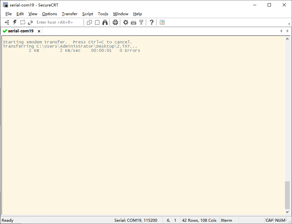Close the serial-com19 tab
292x224 pixels.
pos(39,31)
